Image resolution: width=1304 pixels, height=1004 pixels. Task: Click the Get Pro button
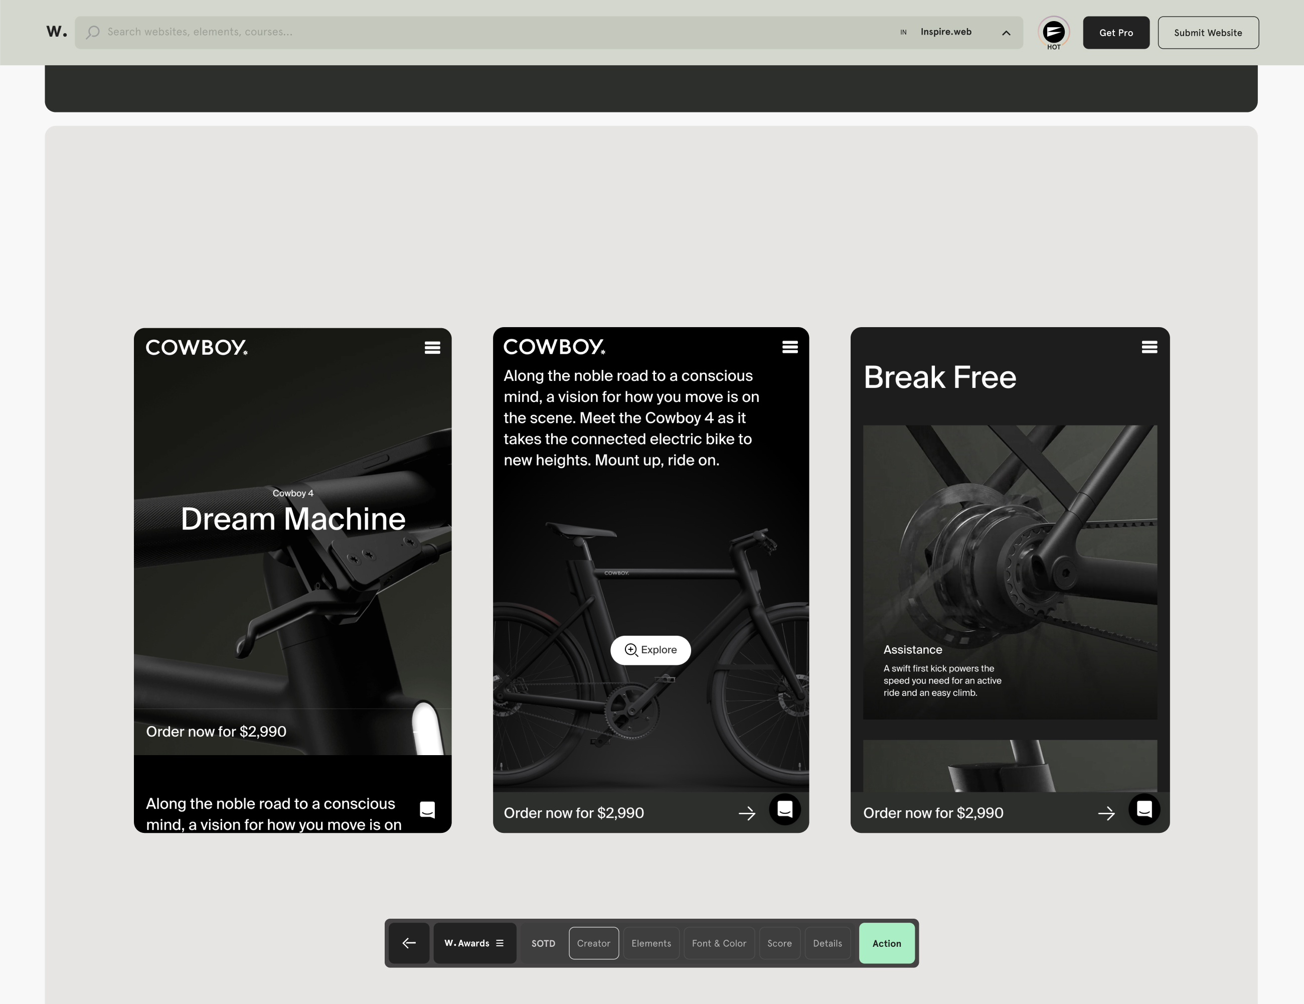(1115, 33)
